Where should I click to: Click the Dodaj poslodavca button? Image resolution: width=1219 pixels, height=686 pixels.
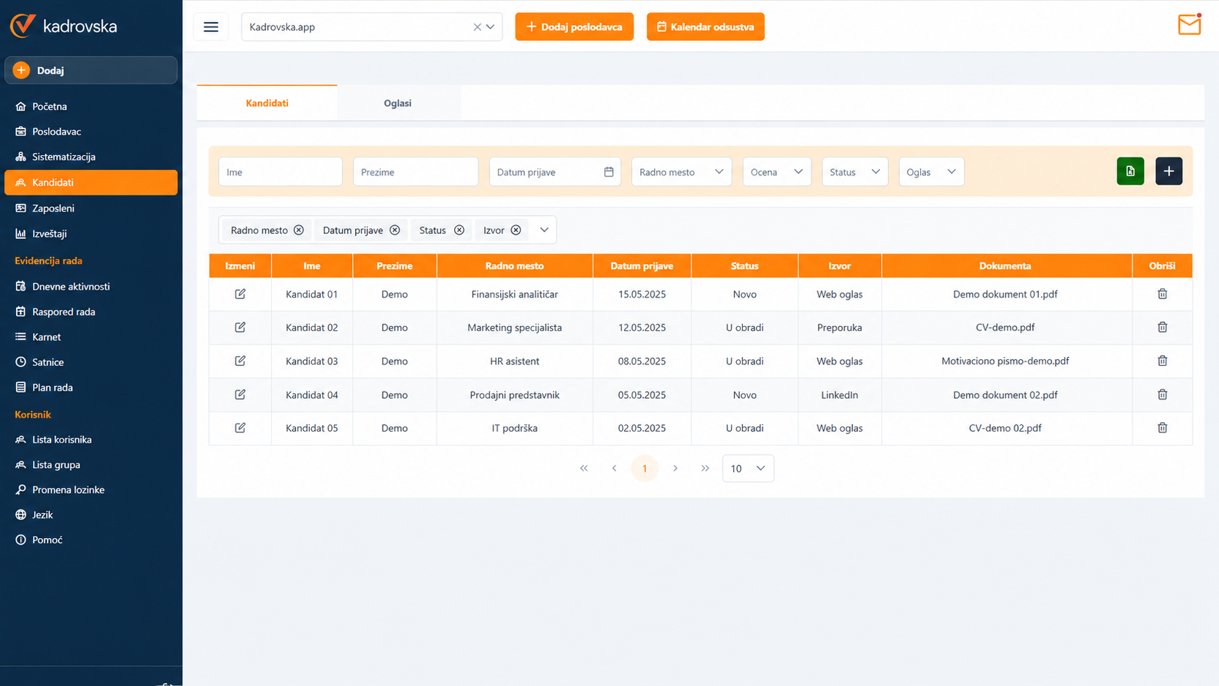coord(574,27)
